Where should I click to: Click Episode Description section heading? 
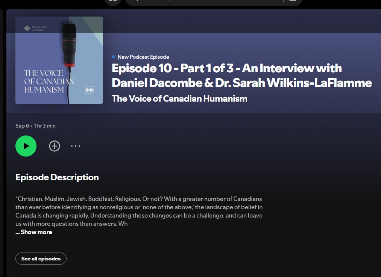[x=57, y=177]
